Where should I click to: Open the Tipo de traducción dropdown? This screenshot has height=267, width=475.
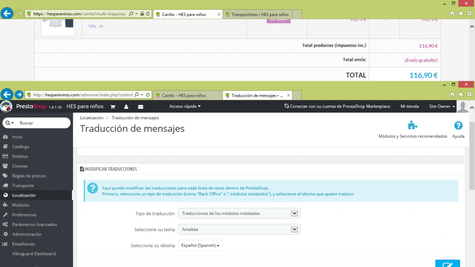239,213
